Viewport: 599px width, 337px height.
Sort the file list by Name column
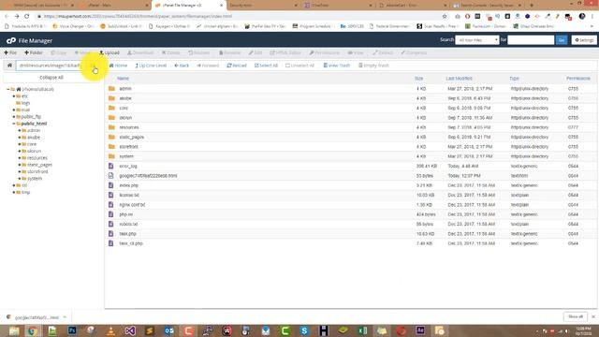[123, 79]
